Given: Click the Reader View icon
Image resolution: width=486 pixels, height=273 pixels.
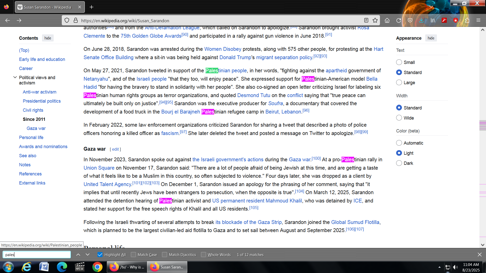Looking at the screenshot, I should [x=366, y=20].
